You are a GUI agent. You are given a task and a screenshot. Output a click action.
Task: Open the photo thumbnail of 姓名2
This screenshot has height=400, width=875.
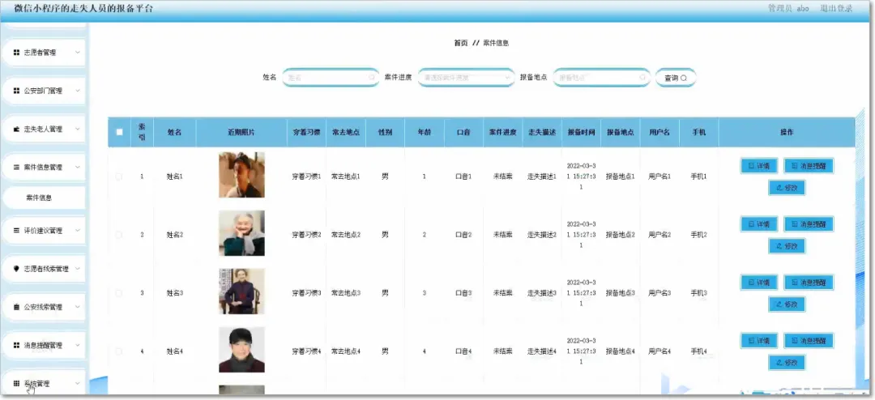point(241,233)
